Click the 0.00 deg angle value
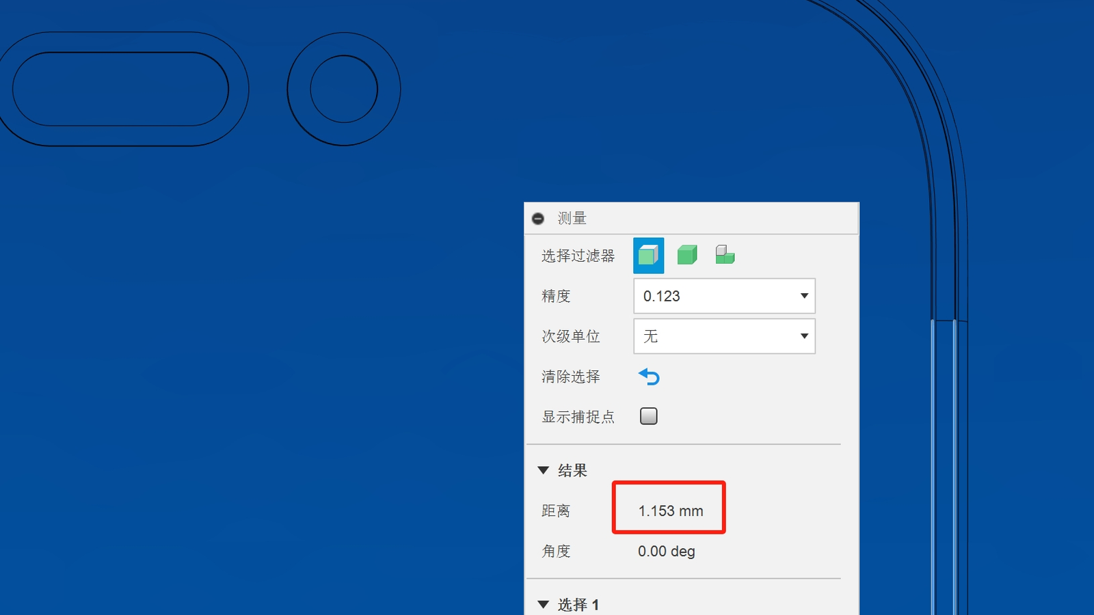This screenshot has width=1094, height=615. [x=667, y=551]
